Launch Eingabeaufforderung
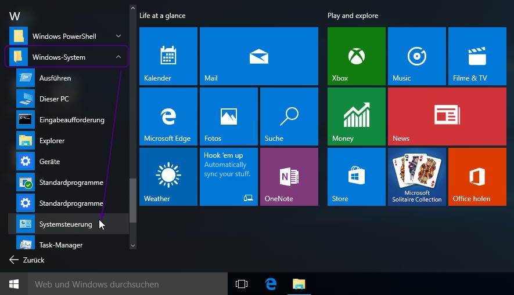514x295 pixels. 68,120
